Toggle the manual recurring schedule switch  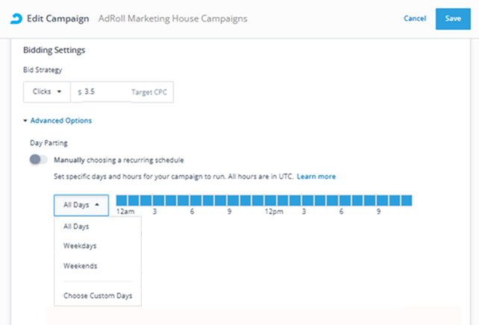coord(39,160)
